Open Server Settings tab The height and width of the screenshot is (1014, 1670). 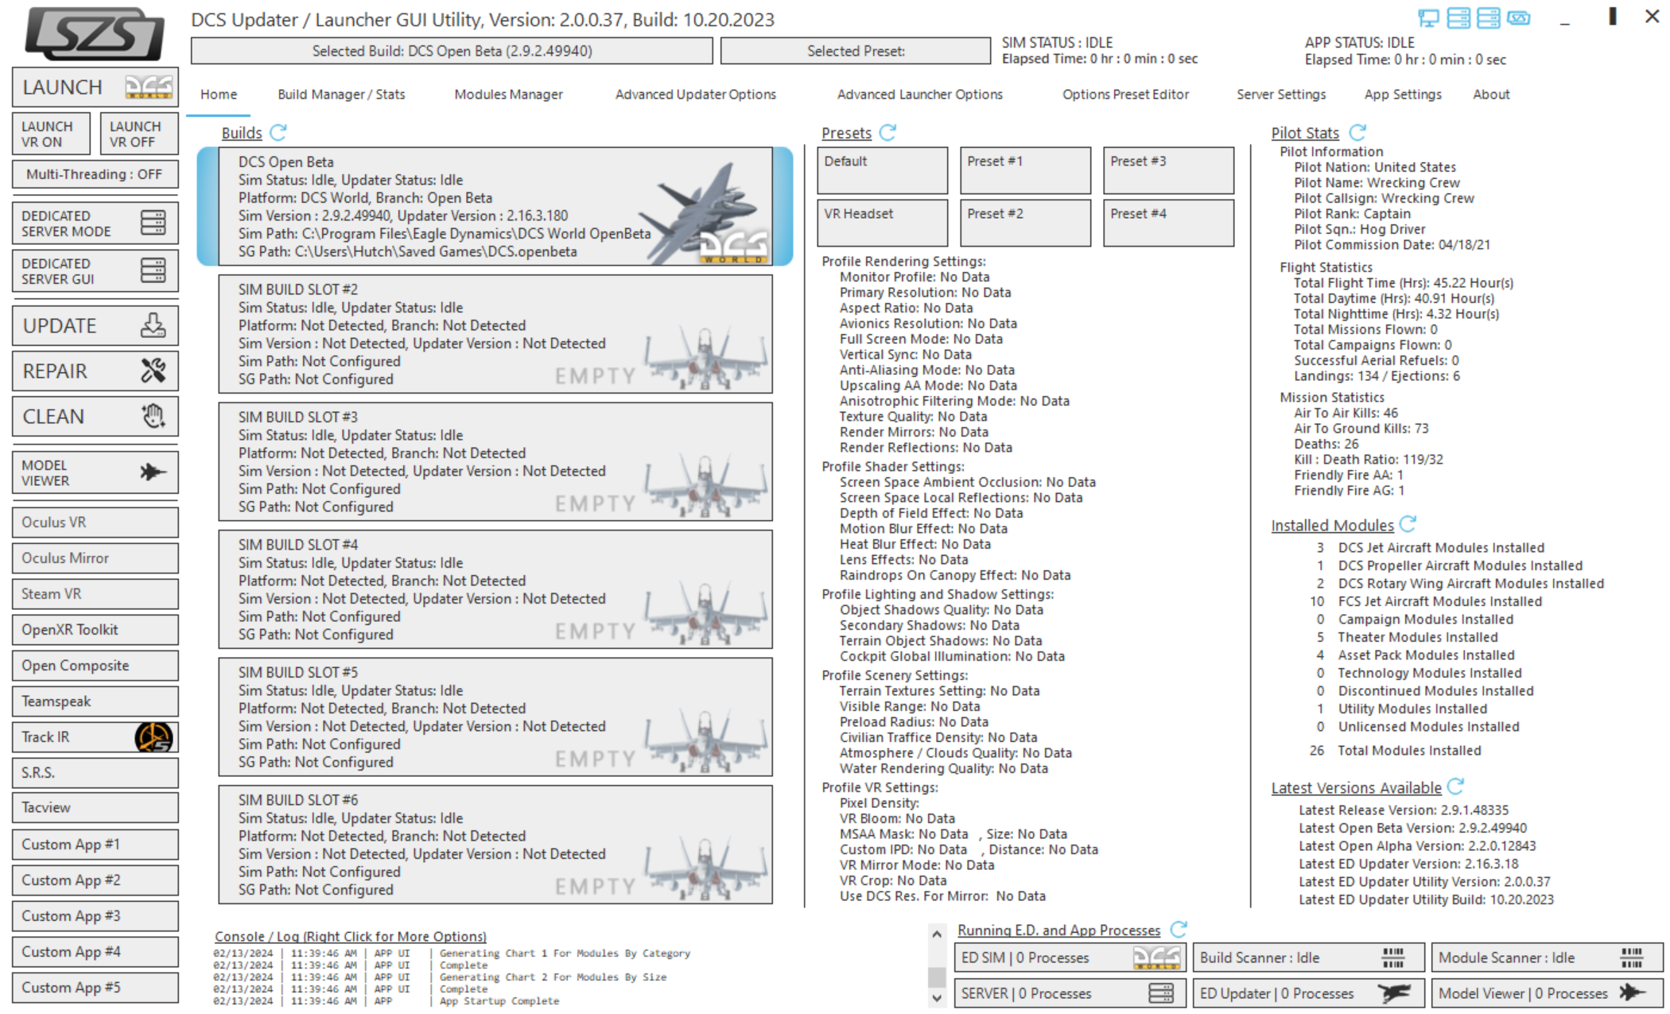(x=1281, y=95)
